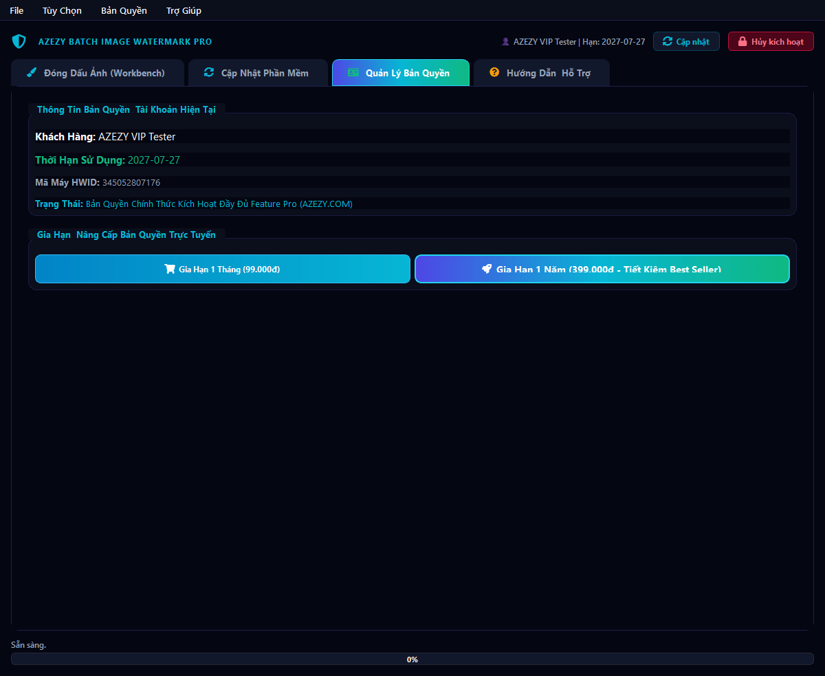
Task: Click the license card icon on Quản Lý Bản Quyền tab
Action: click(353, 72)
